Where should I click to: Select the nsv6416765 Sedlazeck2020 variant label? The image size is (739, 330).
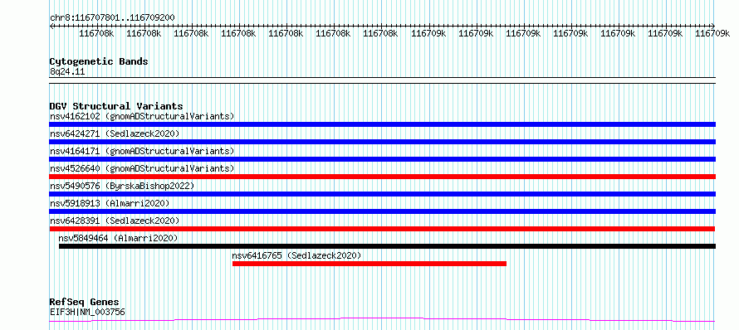[296, 255]
